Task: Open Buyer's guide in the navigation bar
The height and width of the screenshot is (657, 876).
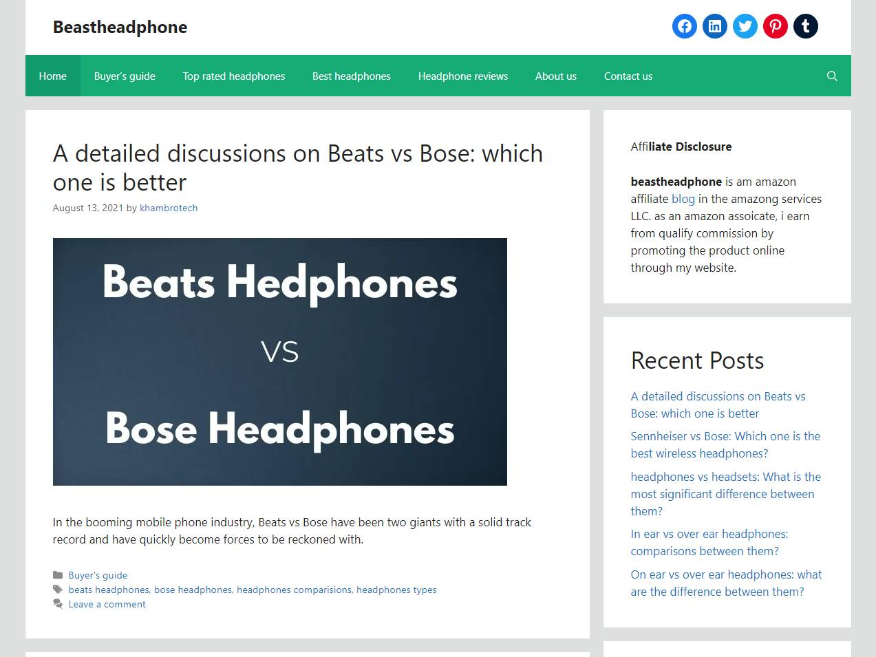Action: pos(125,76)
